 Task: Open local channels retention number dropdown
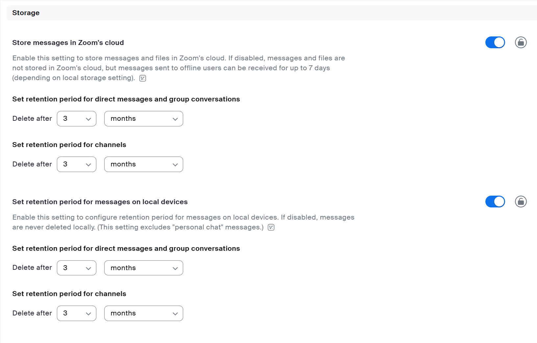[77, 313]
